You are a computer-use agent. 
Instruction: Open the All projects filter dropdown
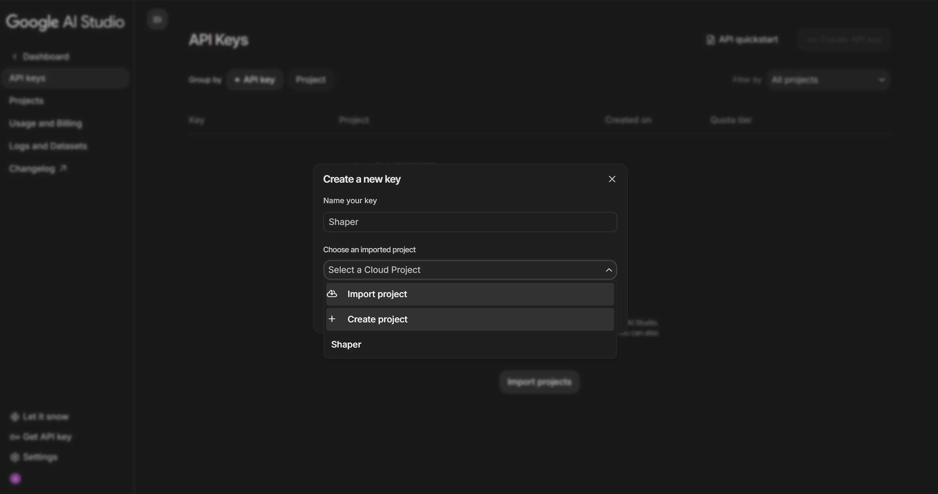[828, 80]
